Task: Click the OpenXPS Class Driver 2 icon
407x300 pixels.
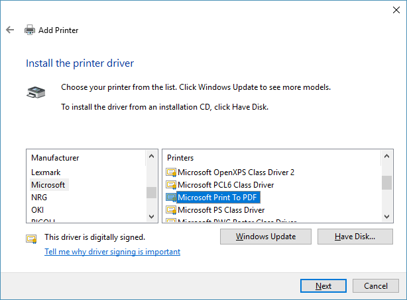Action: coord(171,172)
